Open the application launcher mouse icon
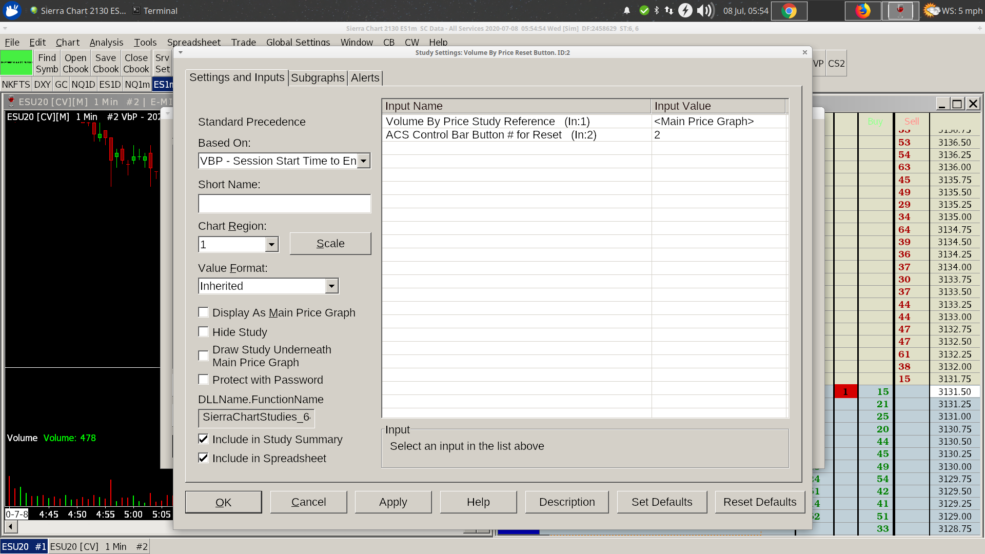Viewport: 985px width, 554px height. tap(12, 10)
